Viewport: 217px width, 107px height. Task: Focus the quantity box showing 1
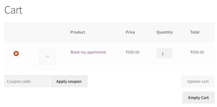click(164, 53)
